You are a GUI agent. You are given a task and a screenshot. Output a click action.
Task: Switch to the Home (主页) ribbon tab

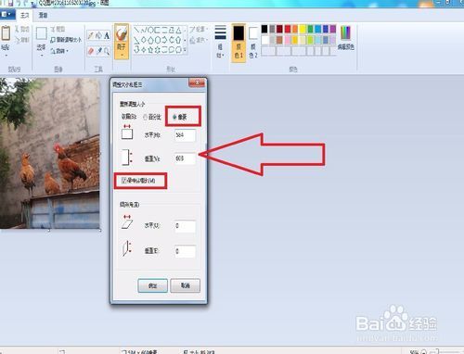point(25,15)
